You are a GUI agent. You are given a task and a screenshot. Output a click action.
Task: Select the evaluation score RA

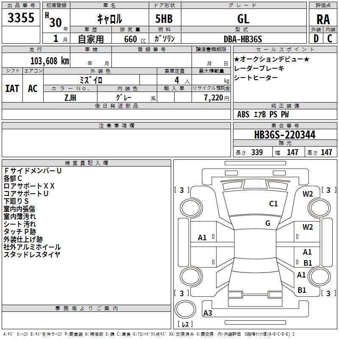pos(323,19)
